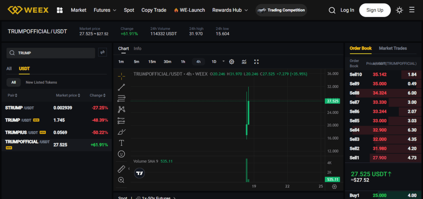
Task: Select the Text annotation tool
Action: pyautogui.click(x=121, y=143)
